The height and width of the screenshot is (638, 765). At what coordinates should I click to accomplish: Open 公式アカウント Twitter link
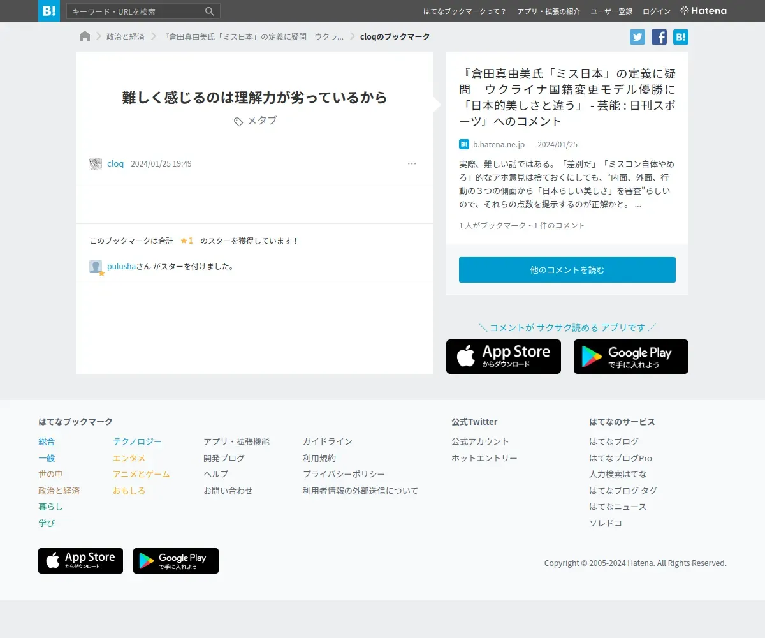tap(480, 441)
